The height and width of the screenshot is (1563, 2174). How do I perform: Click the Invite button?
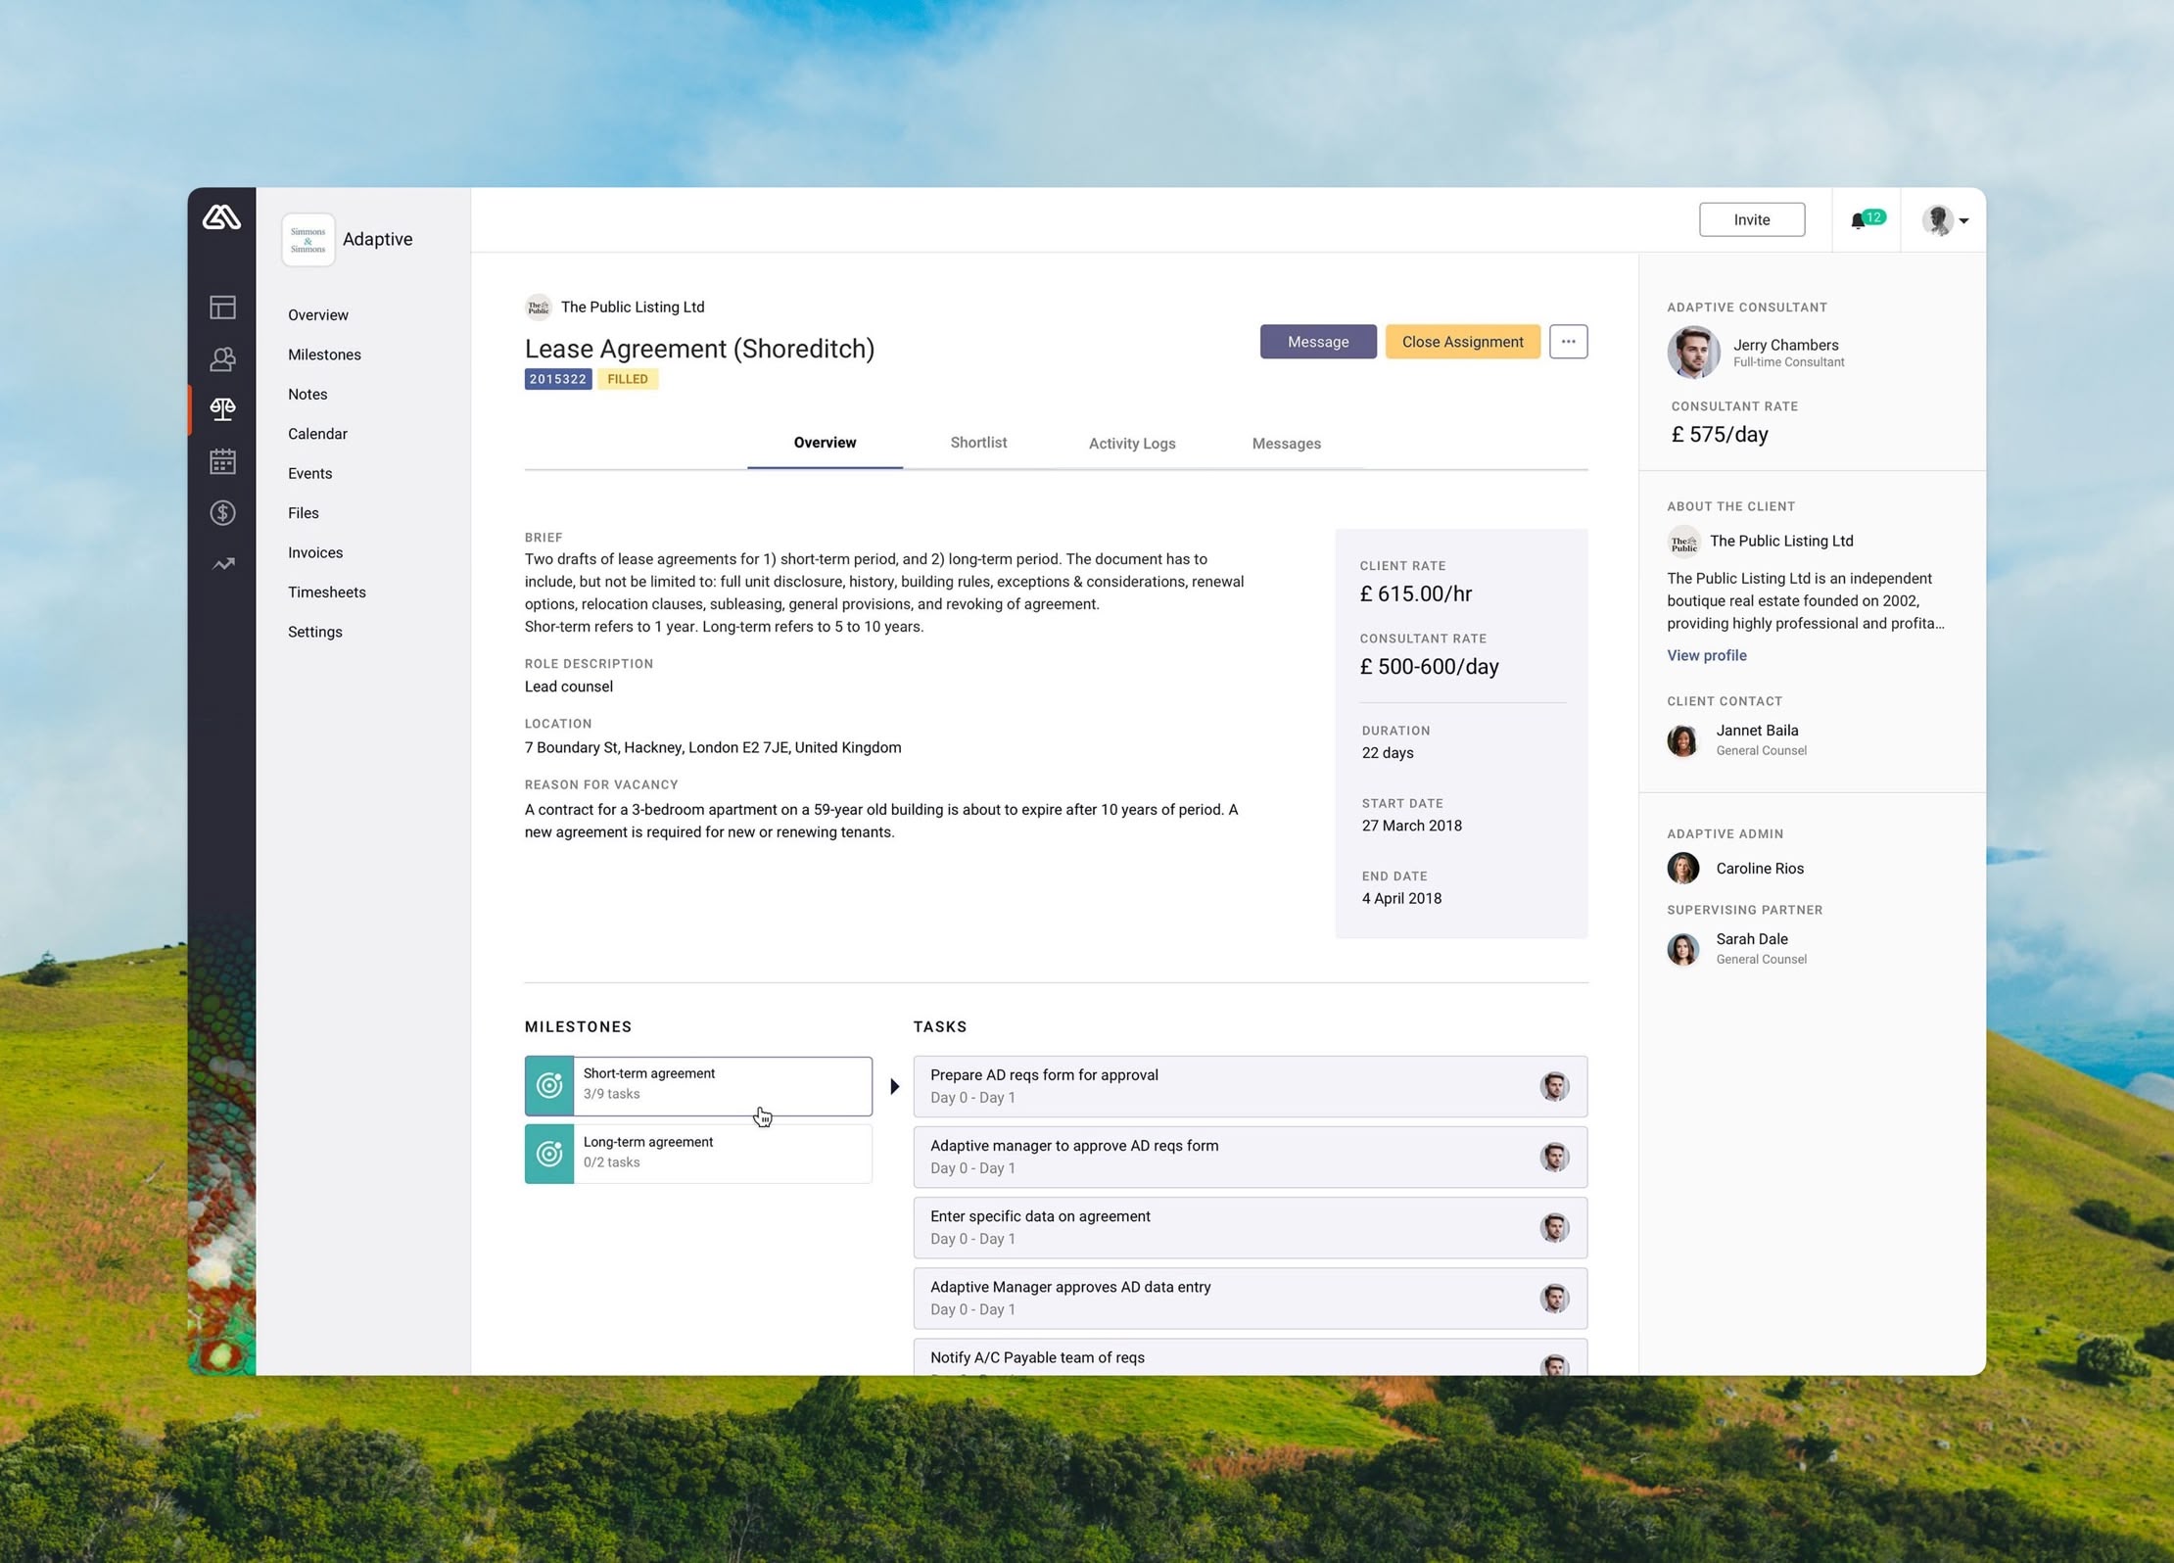pos(1751,219)
